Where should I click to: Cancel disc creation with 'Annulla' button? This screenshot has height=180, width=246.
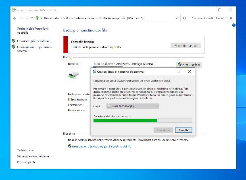tap(183, 130)
